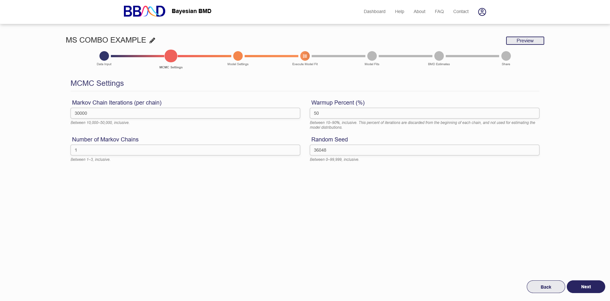
Task: Open Dashboard from navigation bar
Action: (x=375, y=11)
